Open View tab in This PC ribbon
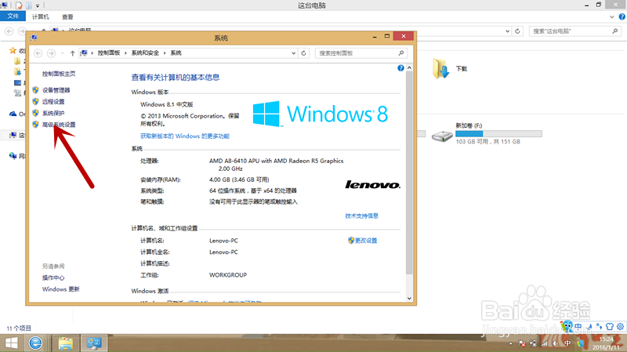The height and width of the screenshot is (352, 627). coord(67,16)
